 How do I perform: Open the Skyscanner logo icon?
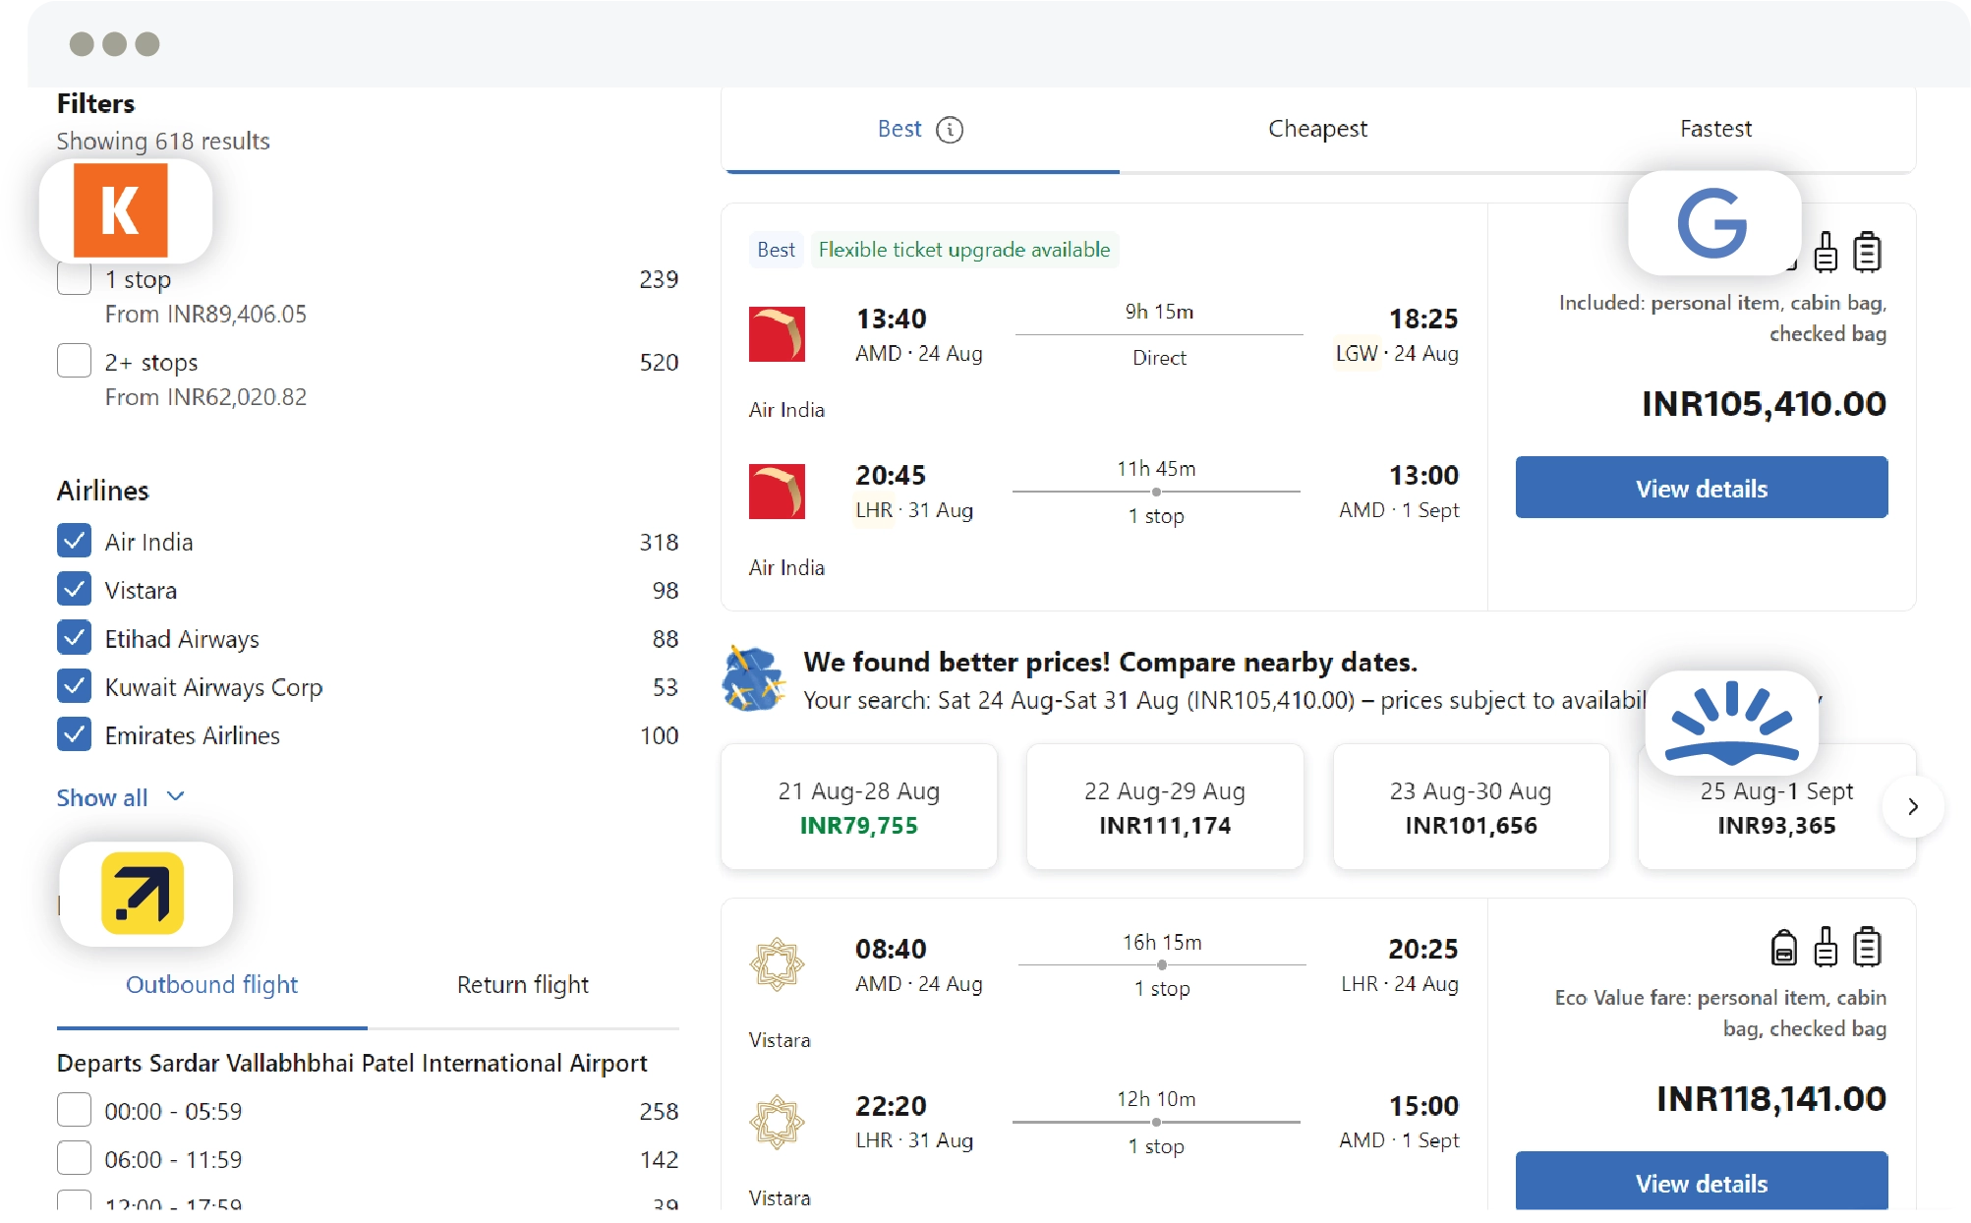[1733, 725]
